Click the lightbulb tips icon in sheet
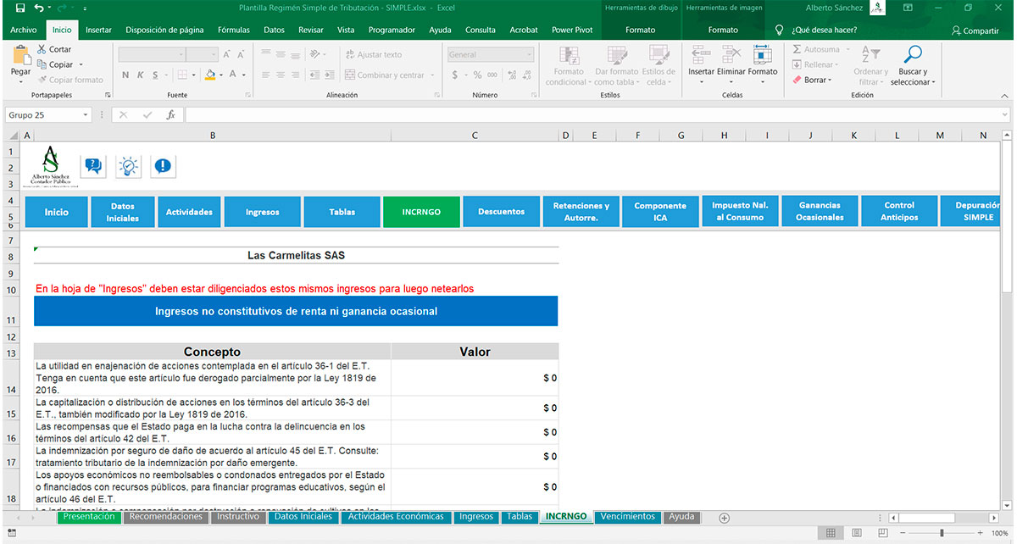This screenshot has height=544, width=1017. point(128,166)
